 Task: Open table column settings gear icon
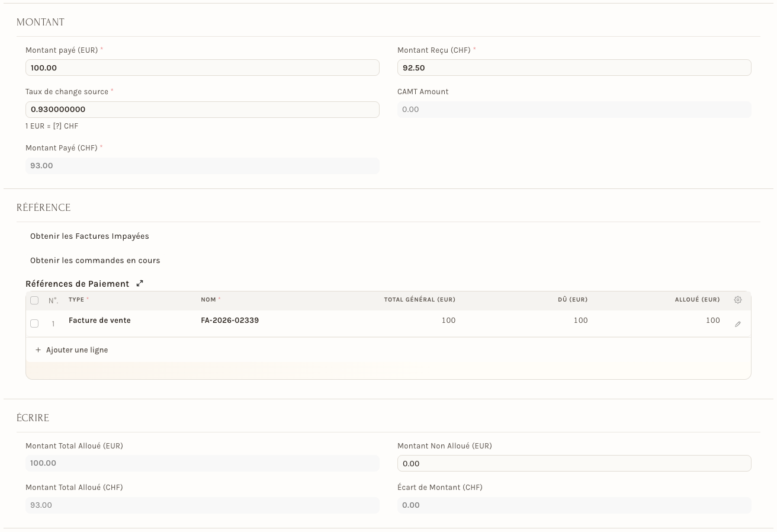[738, 300]
